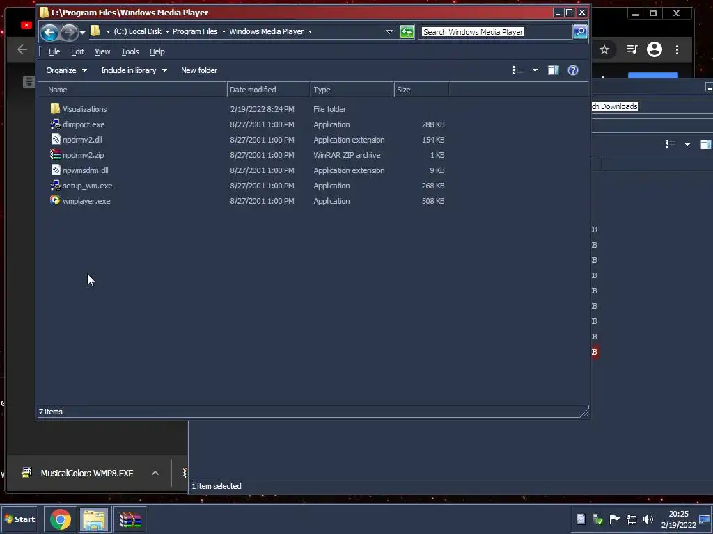
Task: Open the Tools menu
Action: tap(130, 51)
